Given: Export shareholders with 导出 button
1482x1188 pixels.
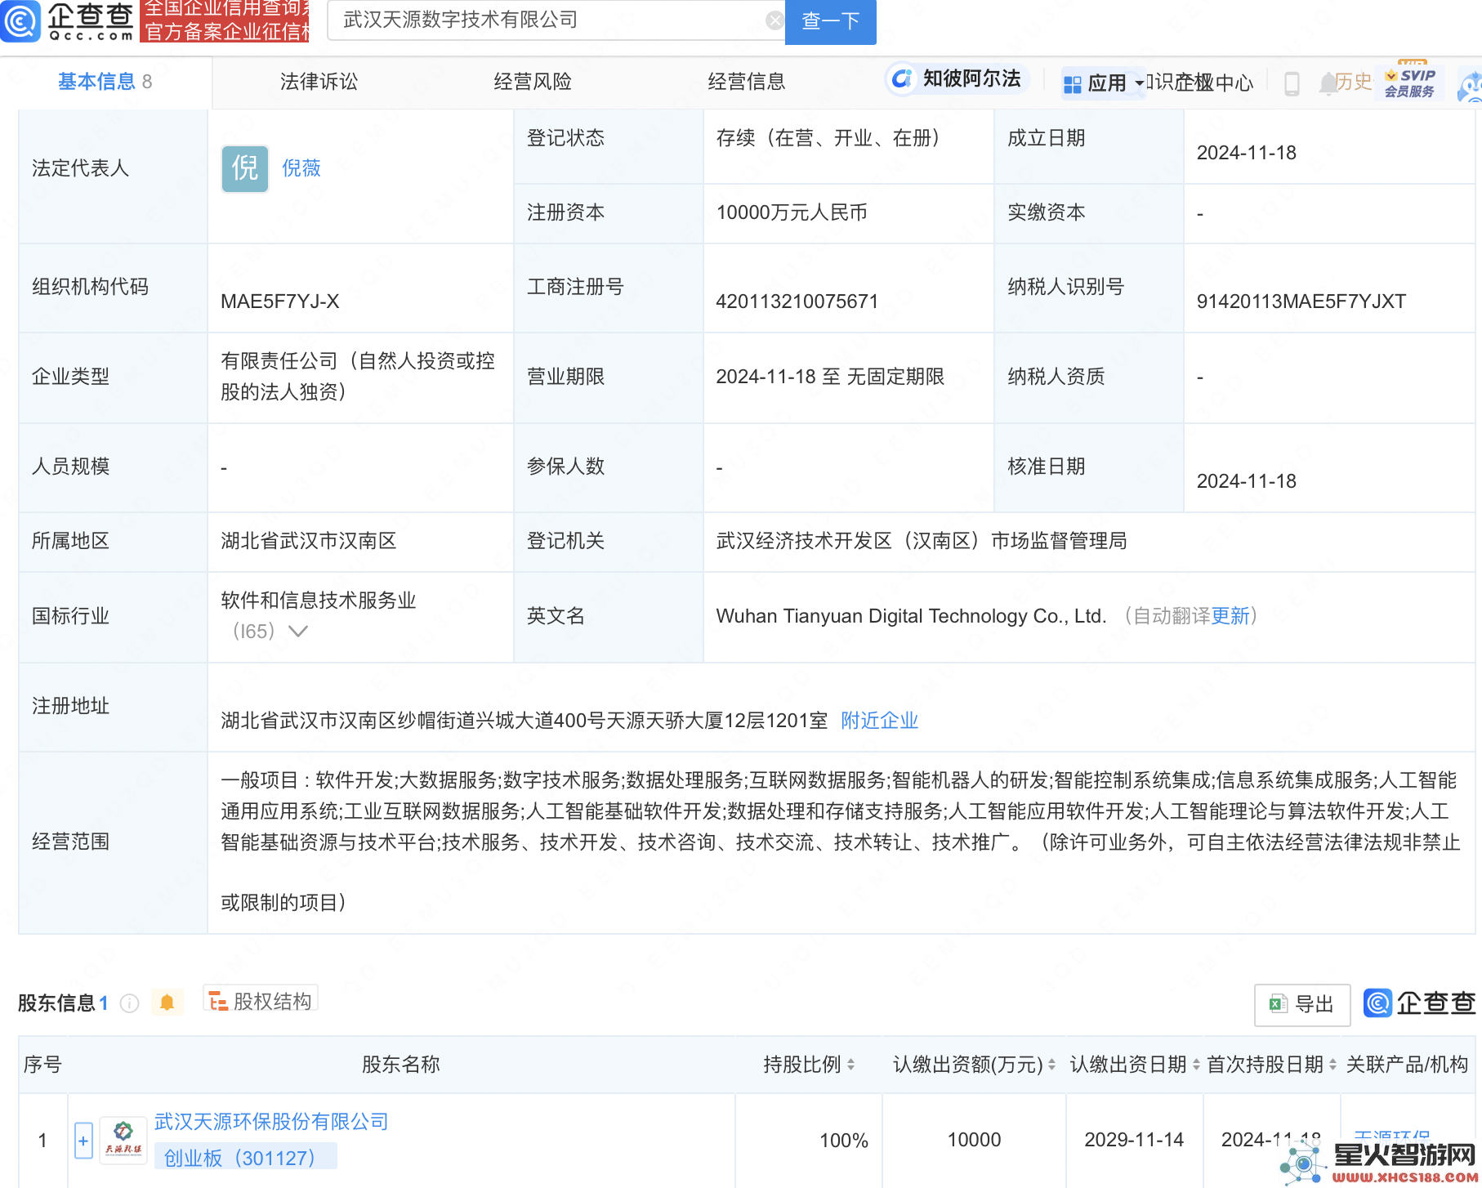Looking at the screenshot, I should coord(1301,1004).
